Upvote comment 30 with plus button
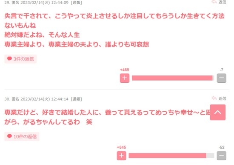 (122, 156)
